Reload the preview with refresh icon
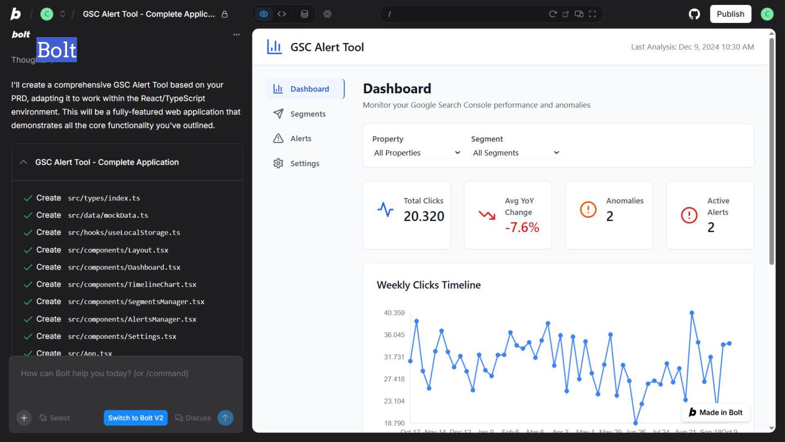Viewport: 785px width, 442px height. (553, 14)
